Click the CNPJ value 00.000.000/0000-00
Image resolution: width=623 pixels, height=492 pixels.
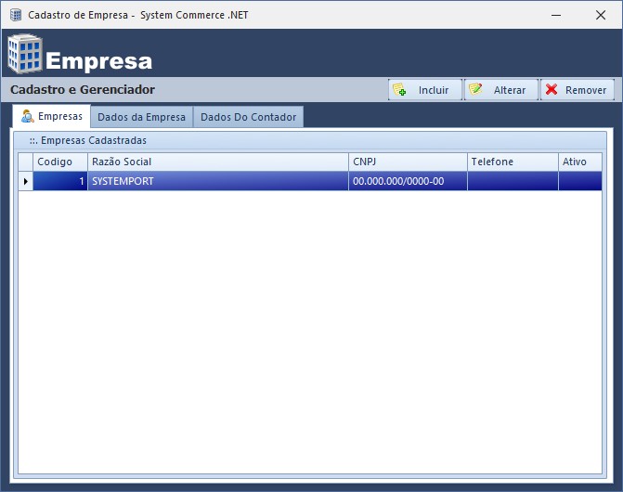[408, 181]
